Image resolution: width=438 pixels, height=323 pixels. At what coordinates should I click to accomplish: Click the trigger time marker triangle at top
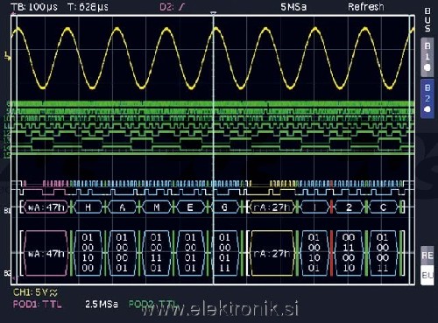click(x=214, y=13)
